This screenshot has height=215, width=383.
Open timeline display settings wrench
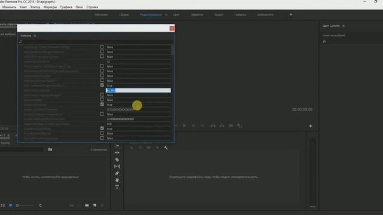(166, 148)
